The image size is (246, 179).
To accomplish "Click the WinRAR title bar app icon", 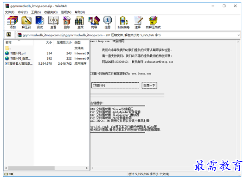I will [x=7, y=6].
